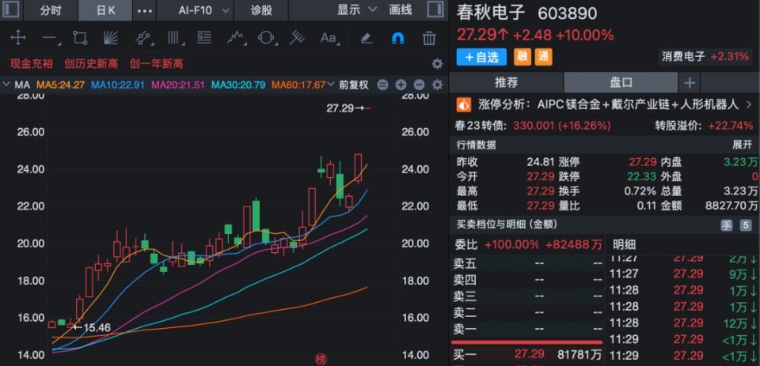This screenshot has width=760, height=366.
Task: Click the plus zoom icon in MA row
Action: tap(401, 85)
